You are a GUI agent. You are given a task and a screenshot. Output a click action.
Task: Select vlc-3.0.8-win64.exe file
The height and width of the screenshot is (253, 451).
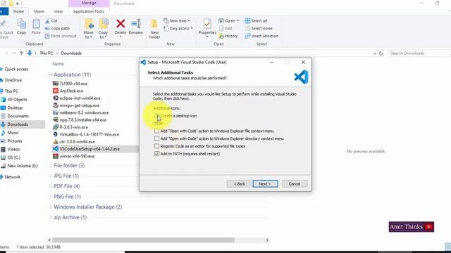(x=73, y=142)
